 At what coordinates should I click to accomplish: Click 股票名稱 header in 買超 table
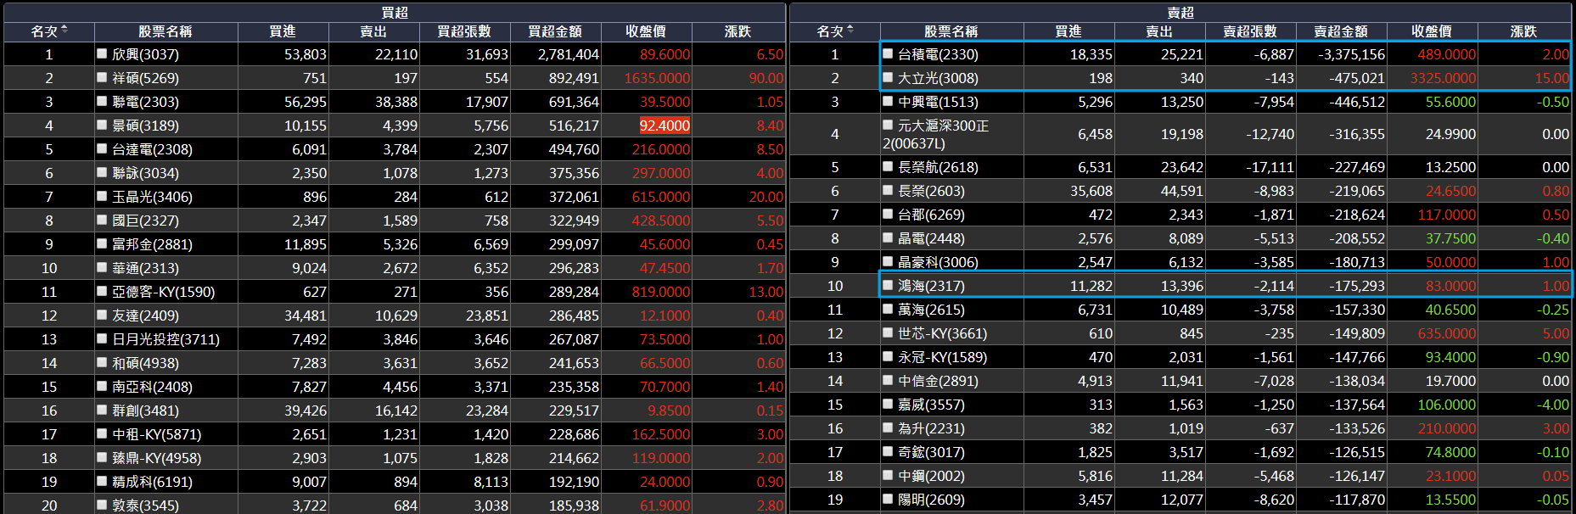click(165, 31)
